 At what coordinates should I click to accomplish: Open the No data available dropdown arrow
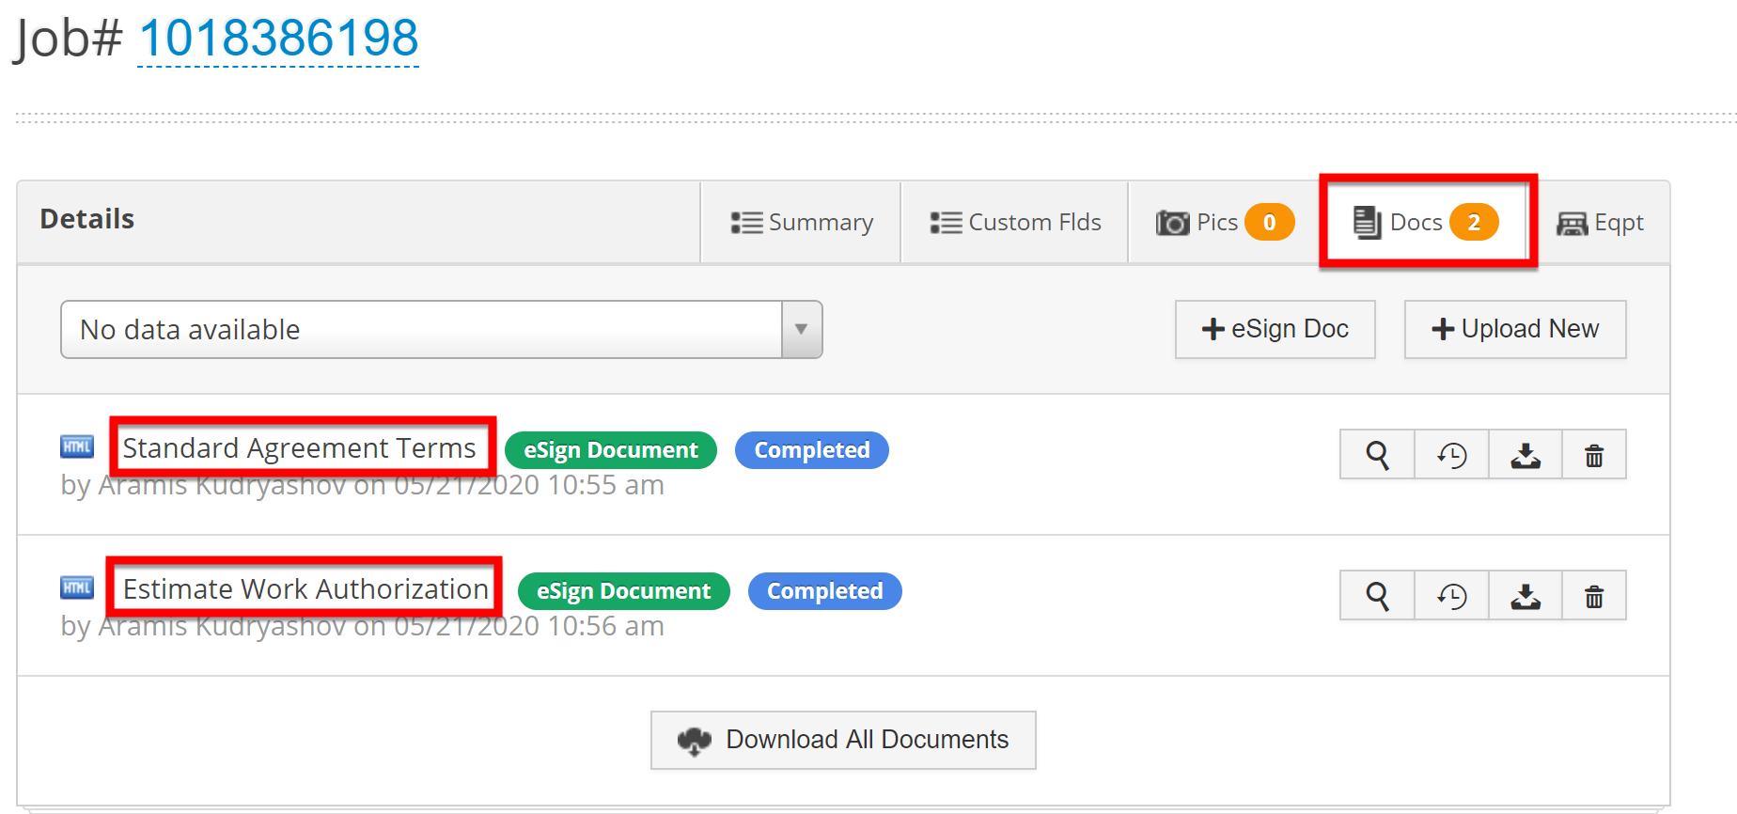coord(801,330)
